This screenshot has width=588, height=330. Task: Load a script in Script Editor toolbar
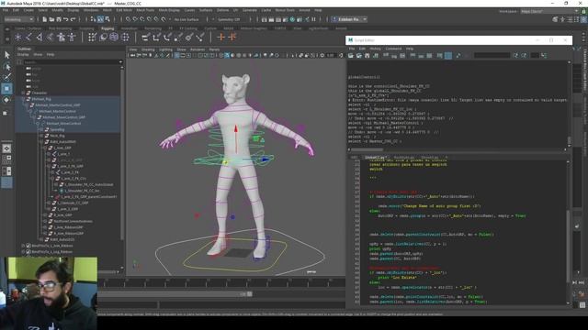351,55
